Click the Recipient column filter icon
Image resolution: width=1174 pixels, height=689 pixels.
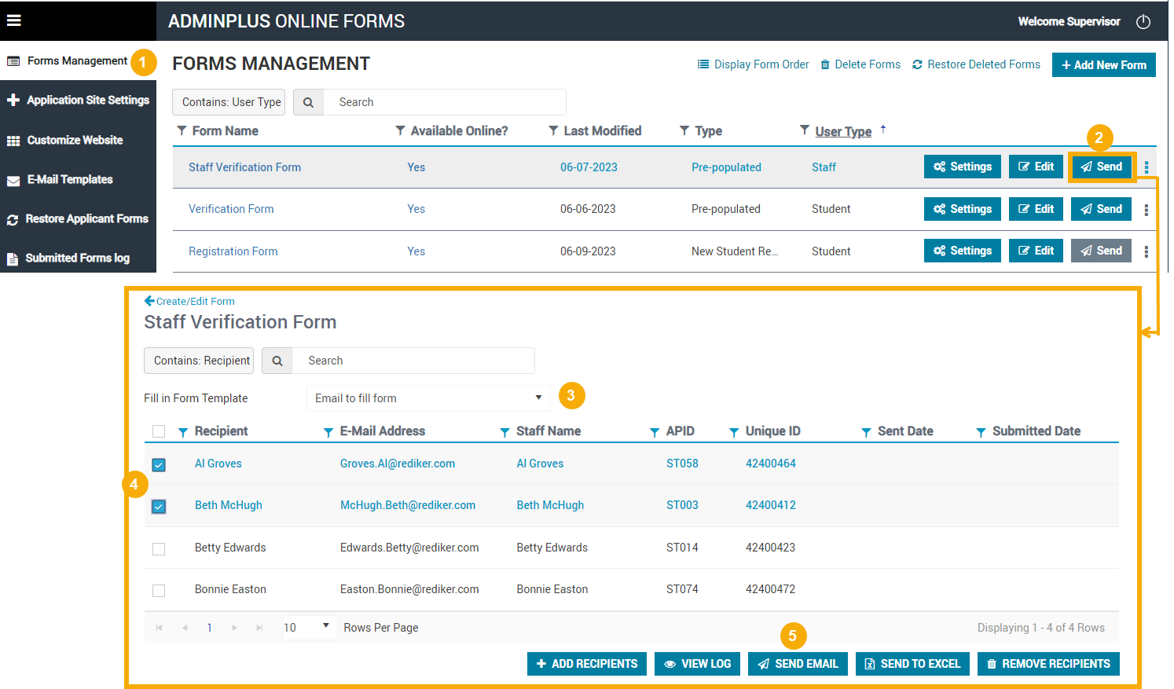[183, 432]
